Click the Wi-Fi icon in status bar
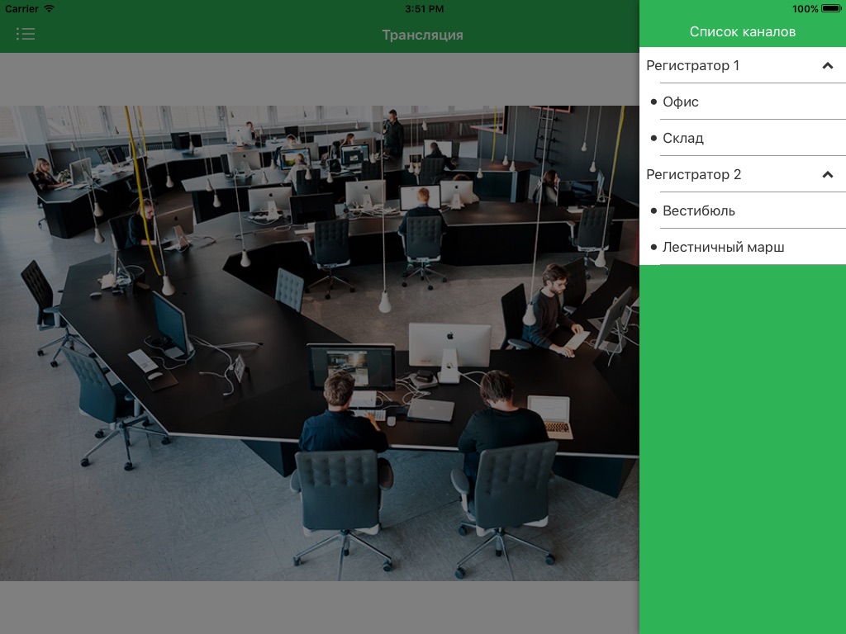Screen dimensions: 846x634 pyautogui.click(x=49, y=8)
